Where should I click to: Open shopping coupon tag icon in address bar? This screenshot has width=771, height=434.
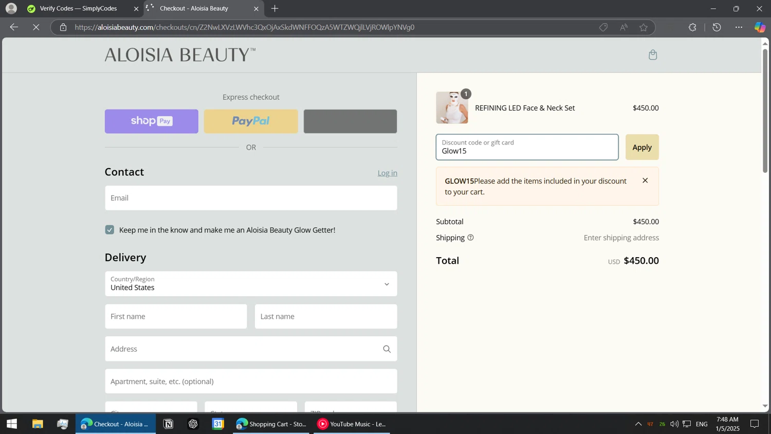point(603,27)
